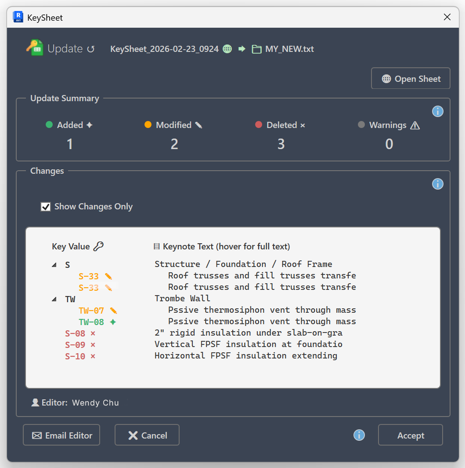Click the info icon beside the Accept button
The image size is (465, 468).
(x=359, y=435)
